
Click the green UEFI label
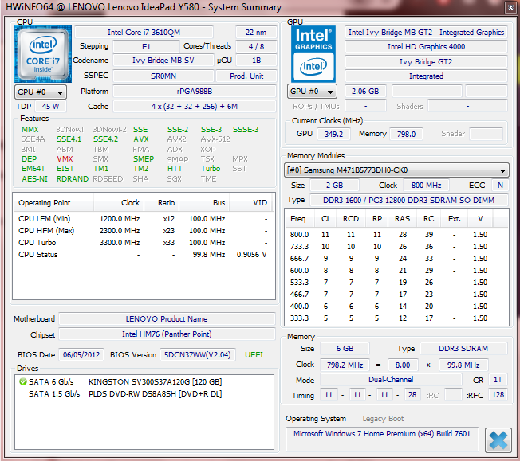[254, 355]
